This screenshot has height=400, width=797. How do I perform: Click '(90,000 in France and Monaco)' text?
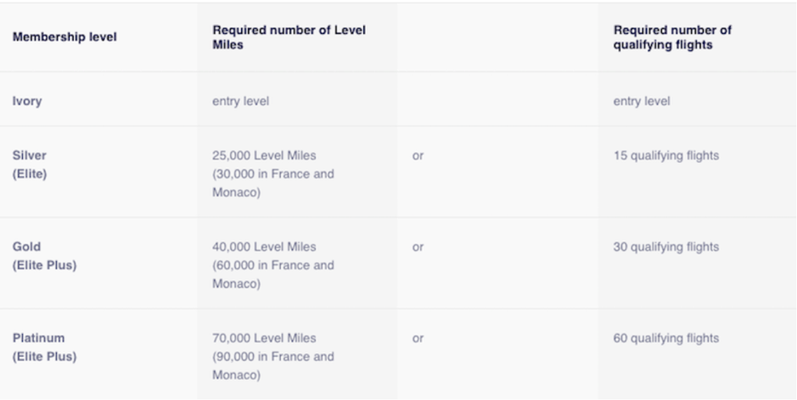coord(272,365)
